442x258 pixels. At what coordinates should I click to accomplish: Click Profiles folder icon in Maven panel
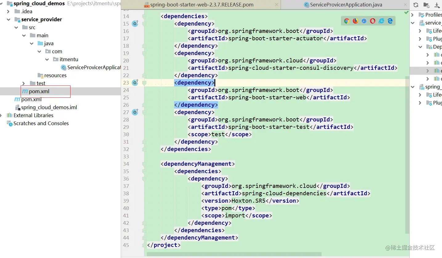[421, 15]
